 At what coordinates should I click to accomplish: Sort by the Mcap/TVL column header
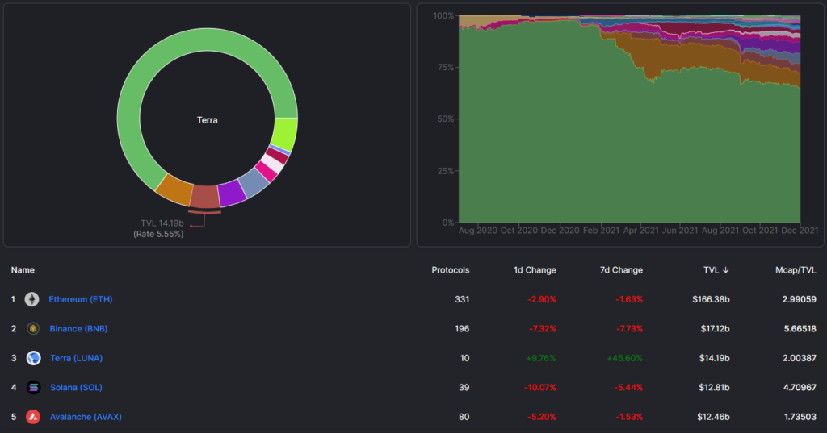pyautogui.click(x=795, y=270)
